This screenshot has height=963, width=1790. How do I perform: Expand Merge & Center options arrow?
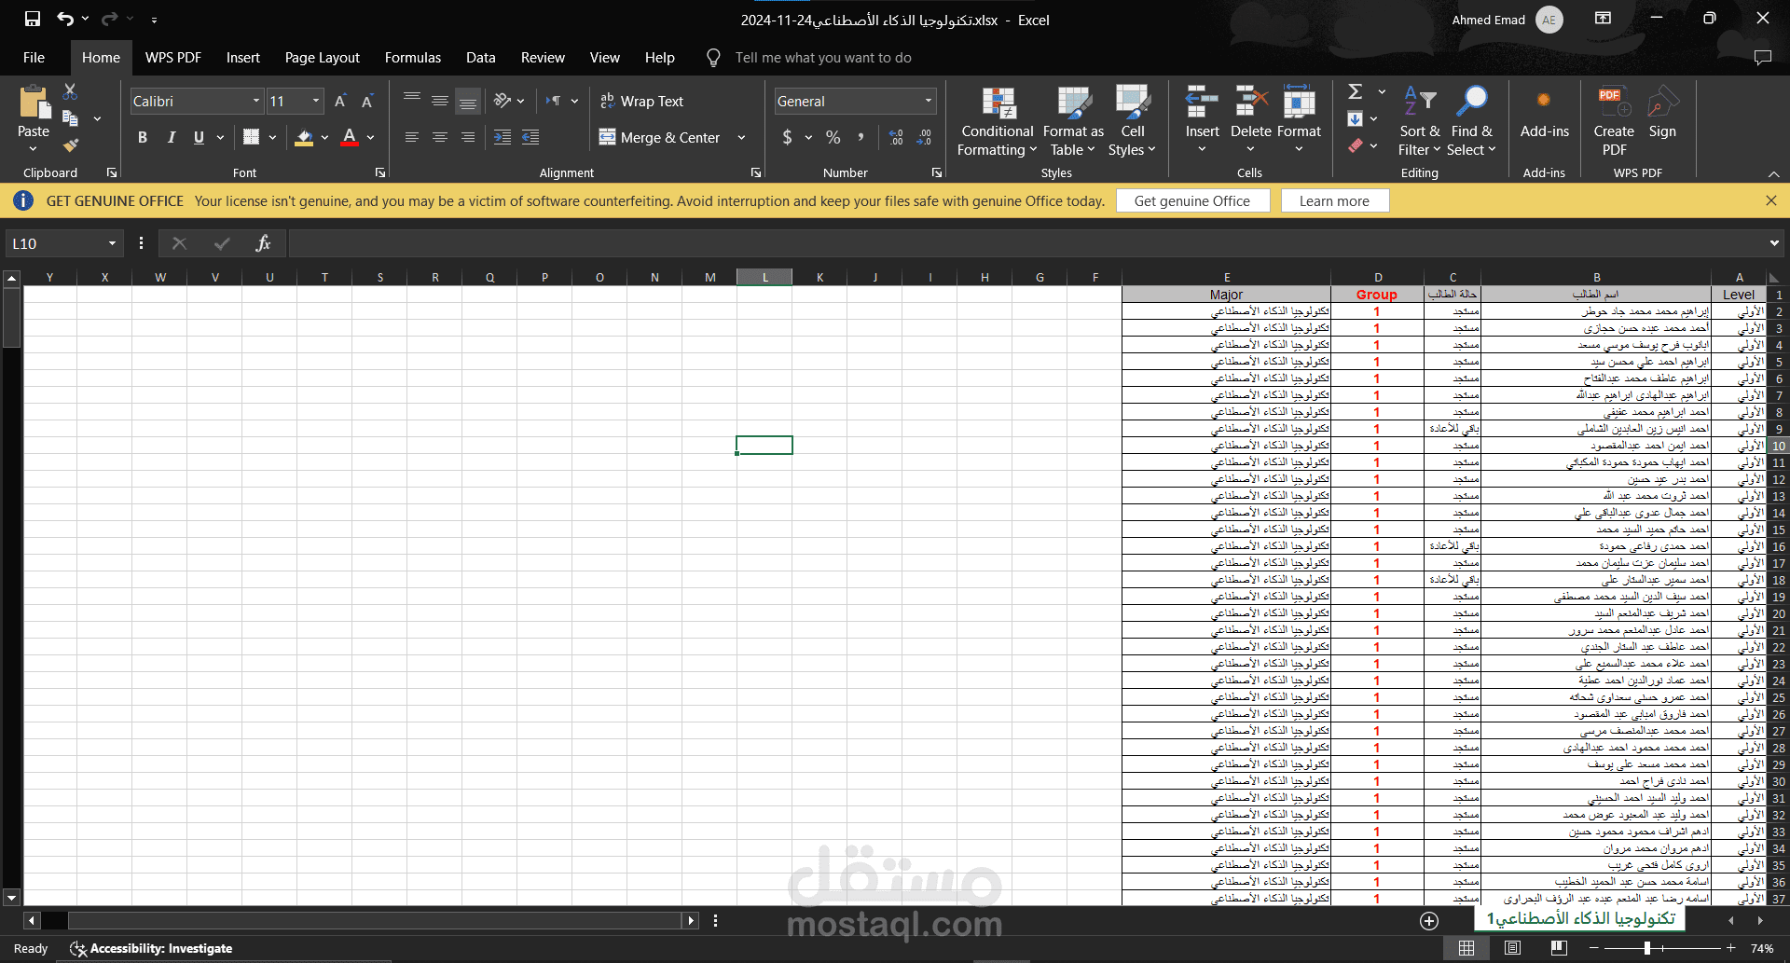pyautogui.click(x=741, y=137)
